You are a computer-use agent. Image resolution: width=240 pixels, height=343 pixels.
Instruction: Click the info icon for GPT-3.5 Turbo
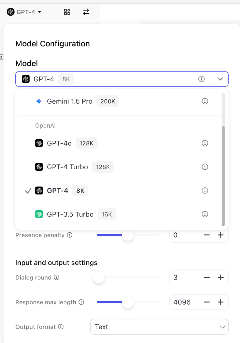click(205, 214)
